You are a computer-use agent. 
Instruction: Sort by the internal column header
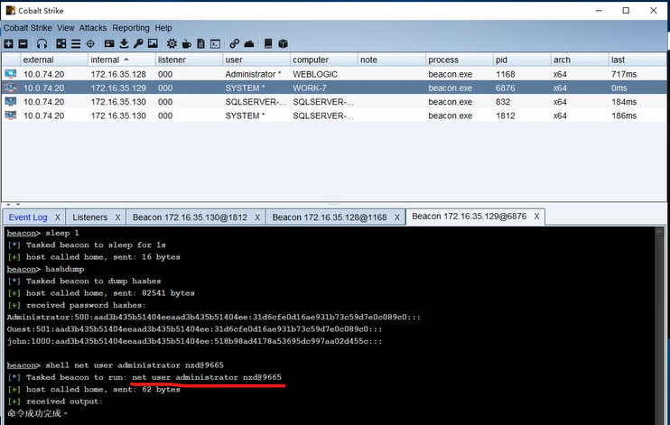[x=121, y=60]
